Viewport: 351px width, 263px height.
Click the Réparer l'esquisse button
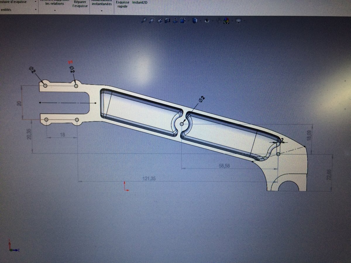tap(80, 4)
